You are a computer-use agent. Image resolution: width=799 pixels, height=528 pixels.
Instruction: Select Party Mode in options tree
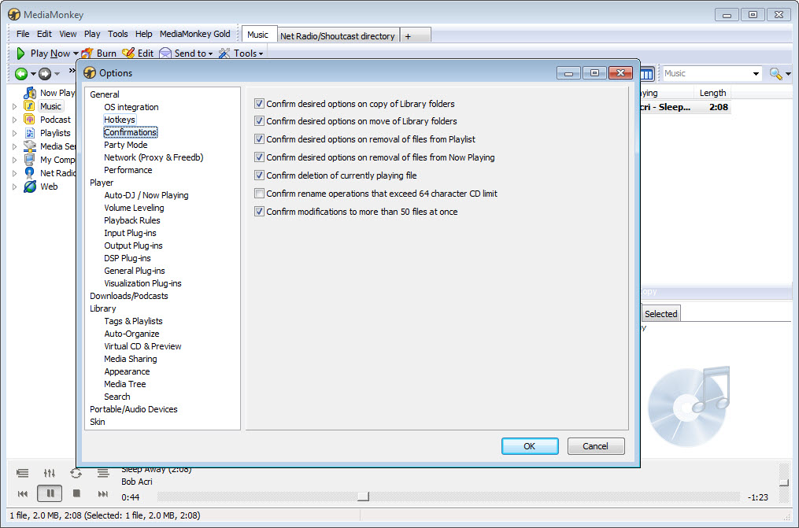pos(126,145)
